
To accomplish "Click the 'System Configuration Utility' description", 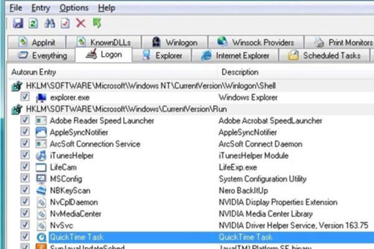I will coord(262,179).
